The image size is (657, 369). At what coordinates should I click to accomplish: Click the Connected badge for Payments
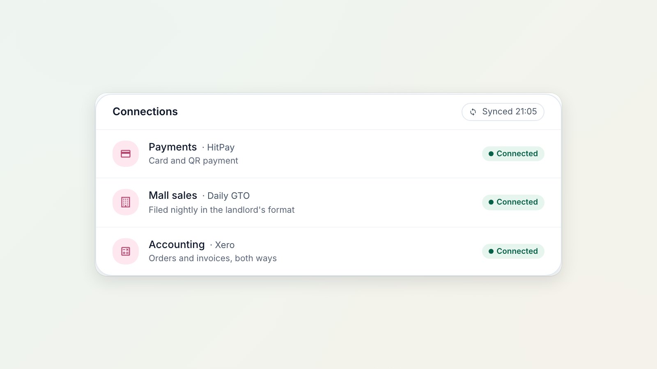[x=513, y=154]
